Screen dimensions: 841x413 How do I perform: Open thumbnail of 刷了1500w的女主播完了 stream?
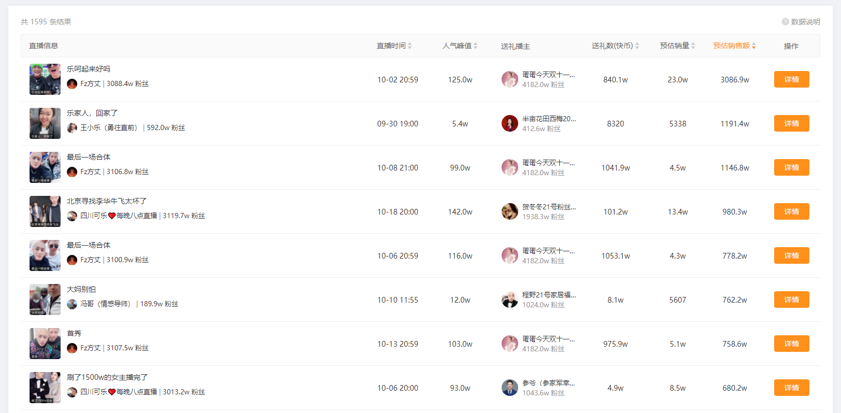45,388
